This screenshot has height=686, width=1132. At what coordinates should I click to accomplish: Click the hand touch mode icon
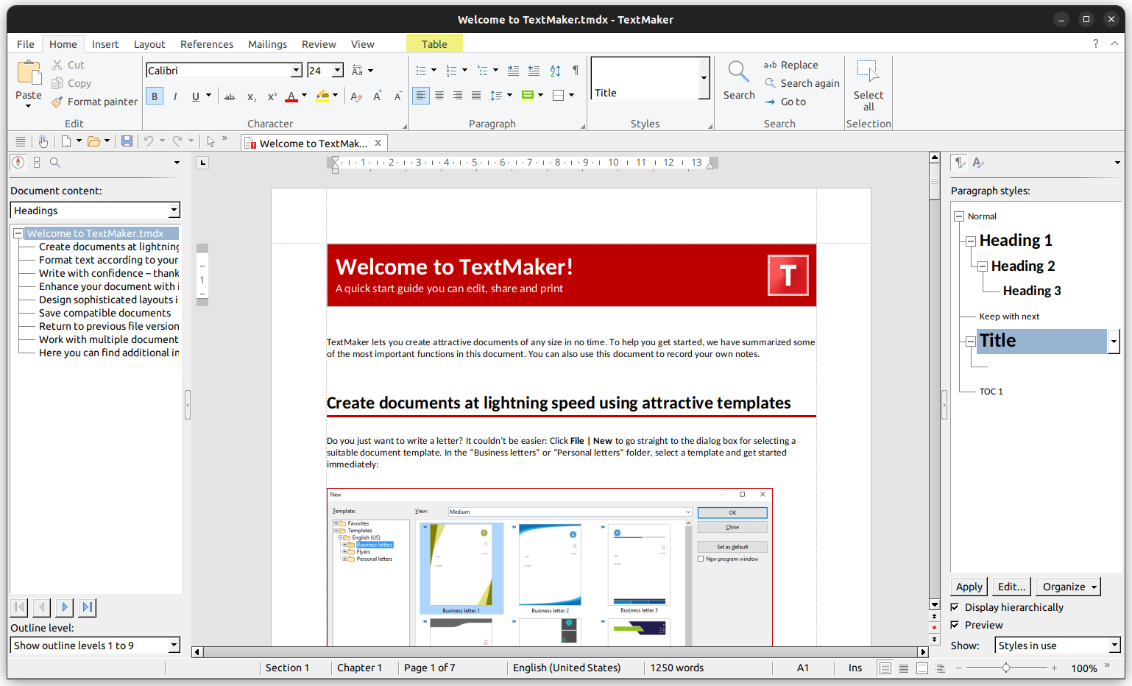pyautogui.click(x=43, y=141)
